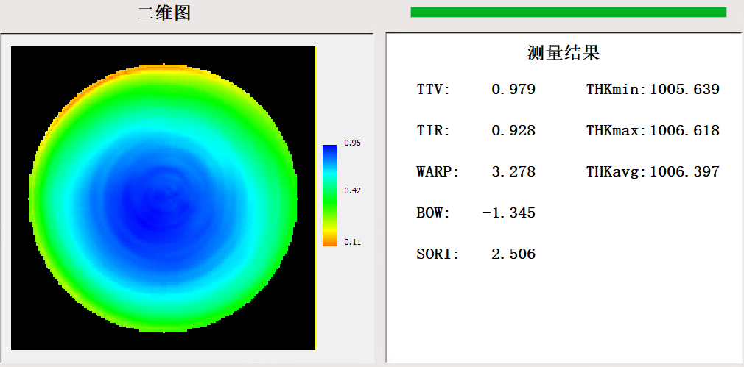Select the THKavg value 1006.397
744x367 pixels.
(x=684, y=172)
